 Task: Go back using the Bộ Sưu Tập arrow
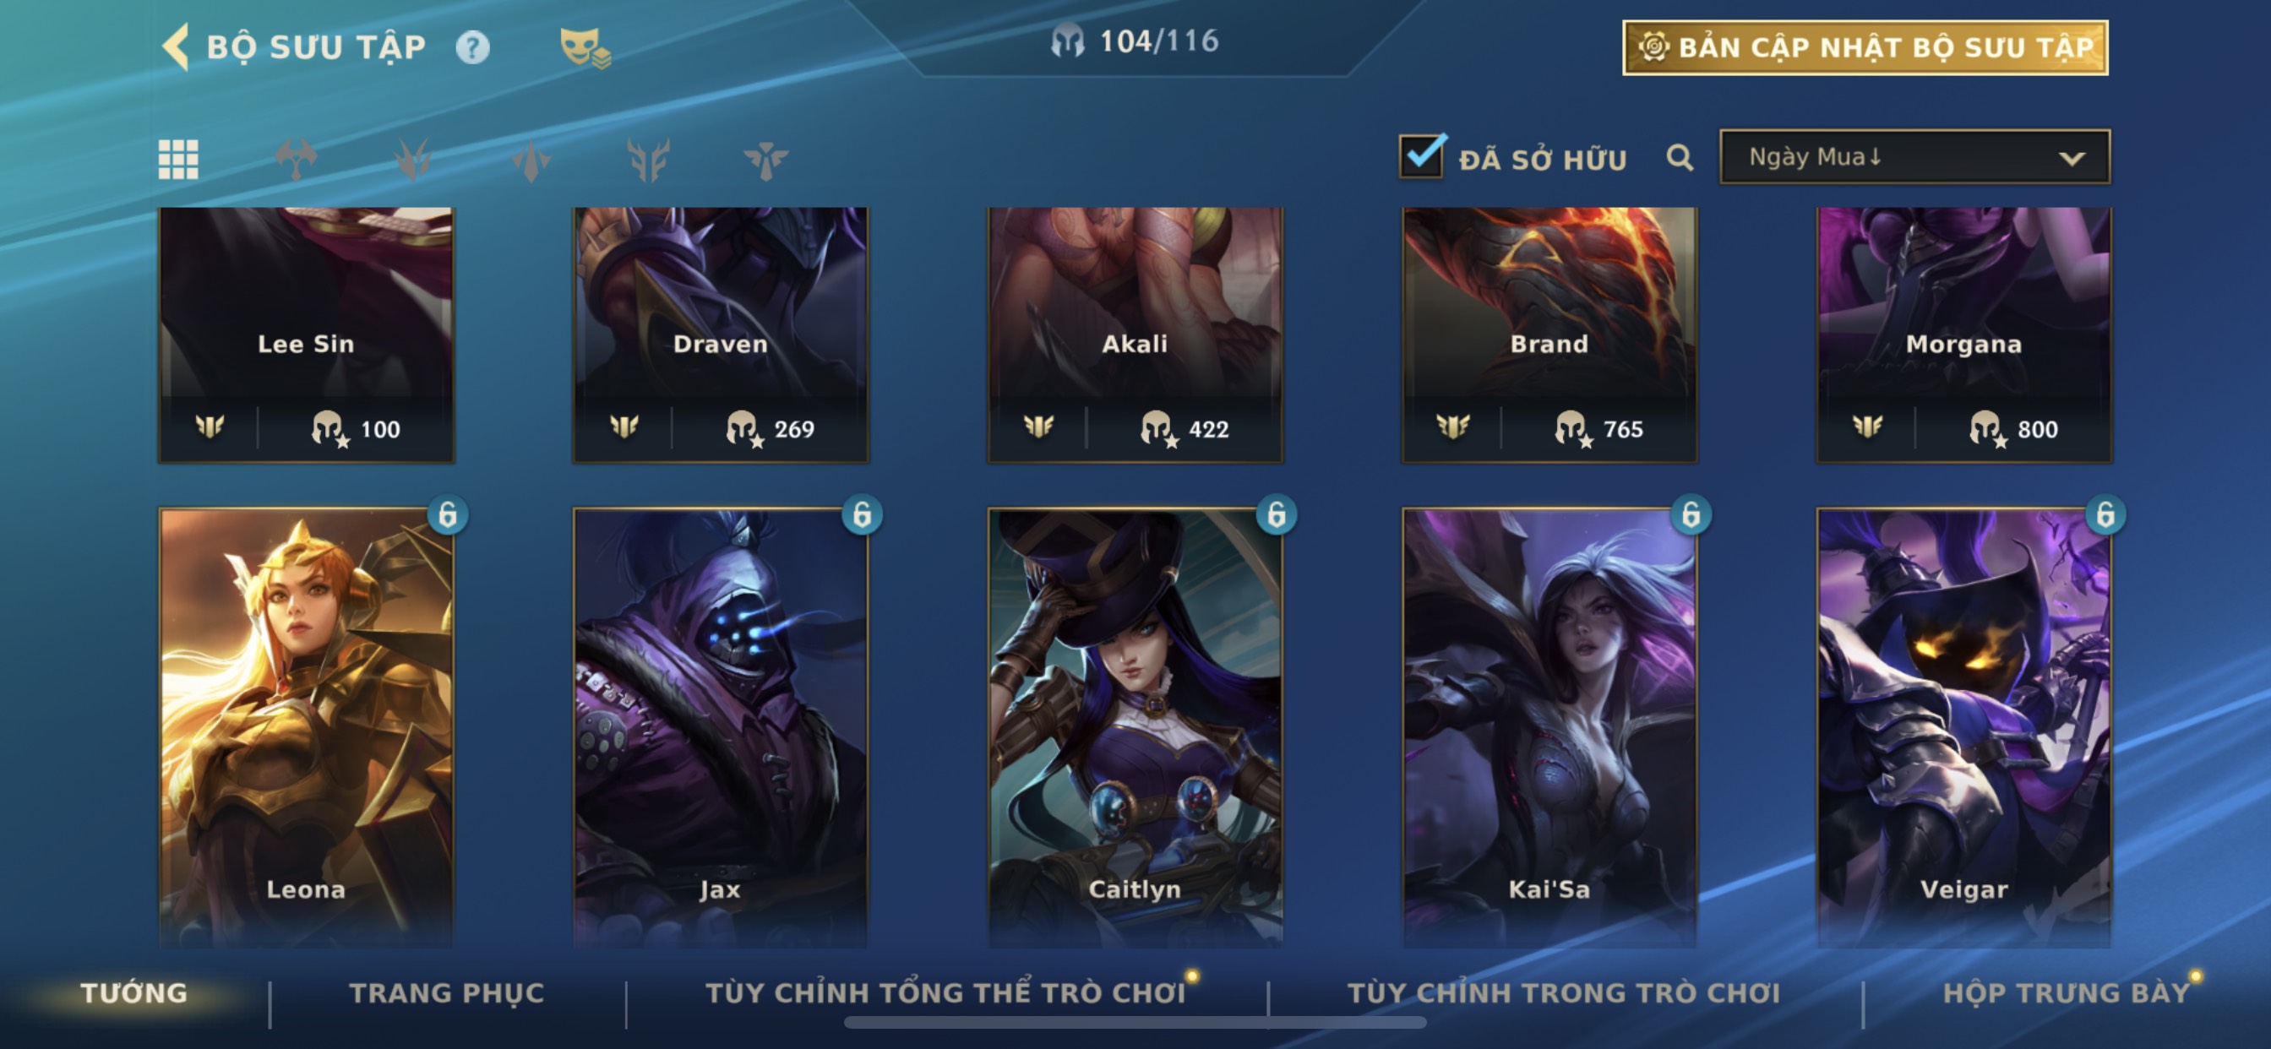point(177,46)
